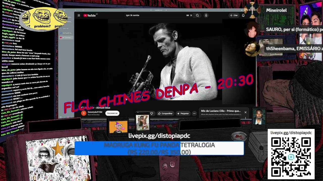323x181 pixels.
Task: Click the 'Almost blue' video title text
Action: coord(103,108)
